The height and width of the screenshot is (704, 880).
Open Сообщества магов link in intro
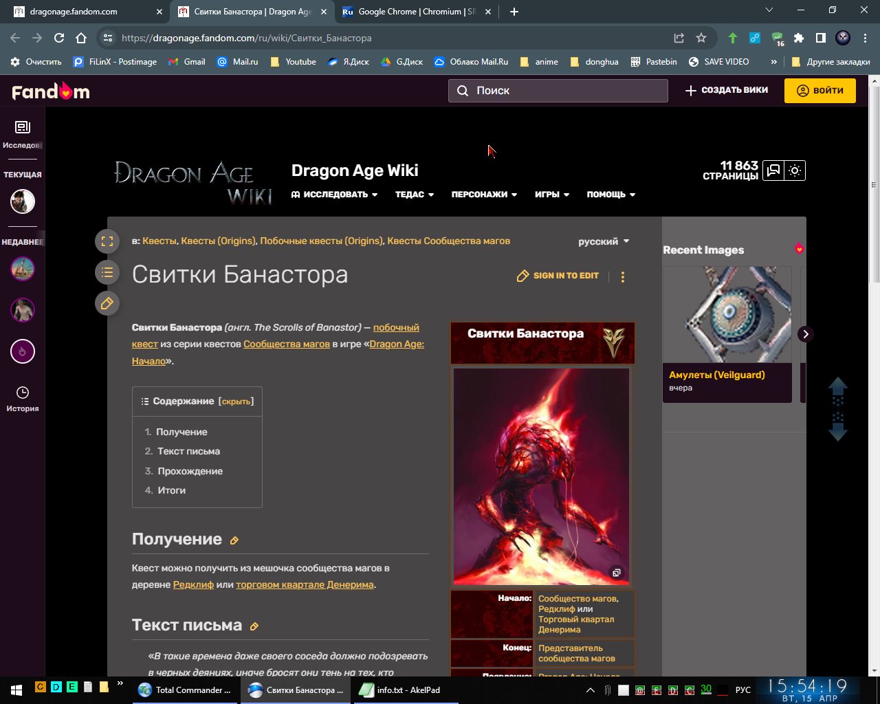click(287, 344)
